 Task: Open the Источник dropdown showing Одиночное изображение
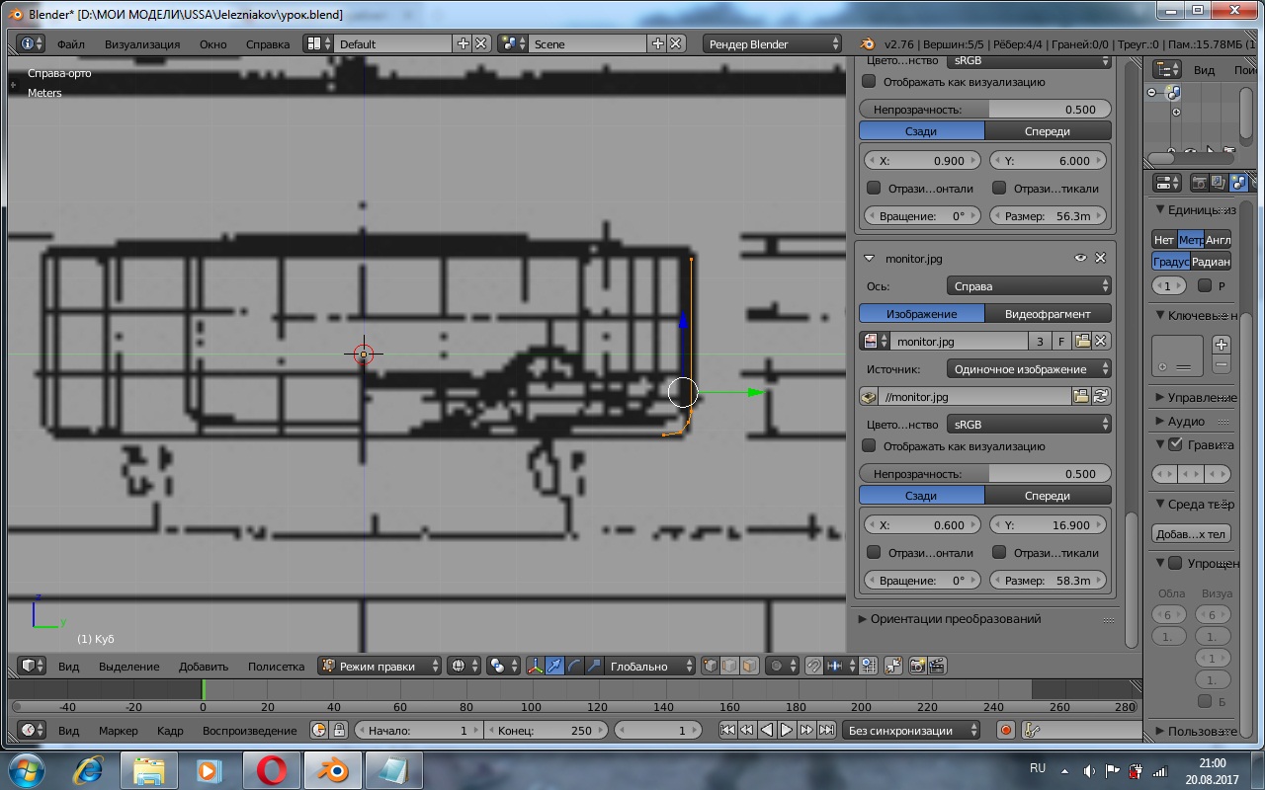click(1029, 368)
